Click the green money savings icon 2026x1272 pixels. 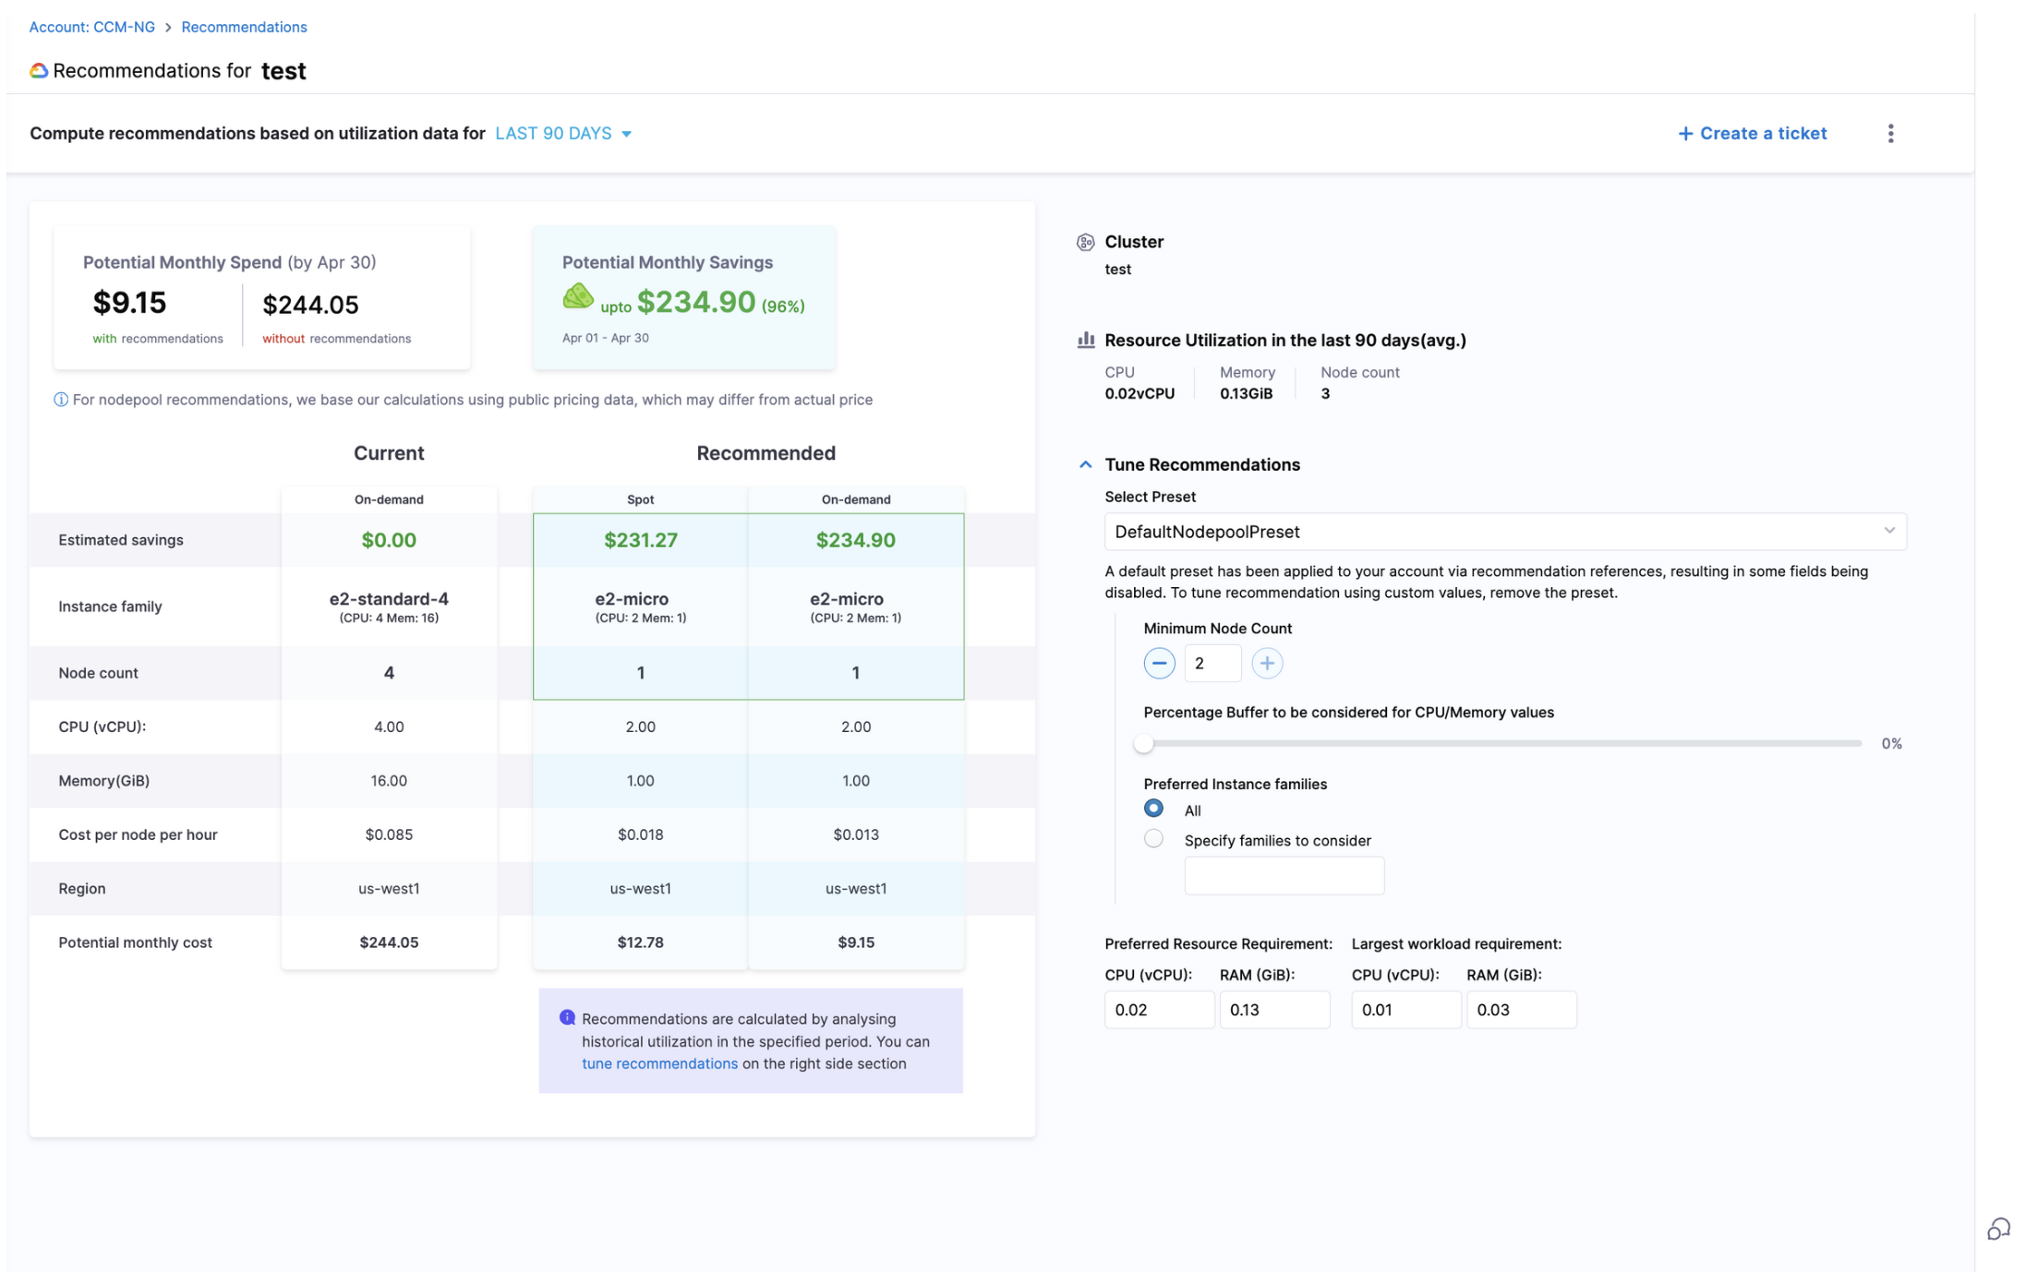(578, 297)
